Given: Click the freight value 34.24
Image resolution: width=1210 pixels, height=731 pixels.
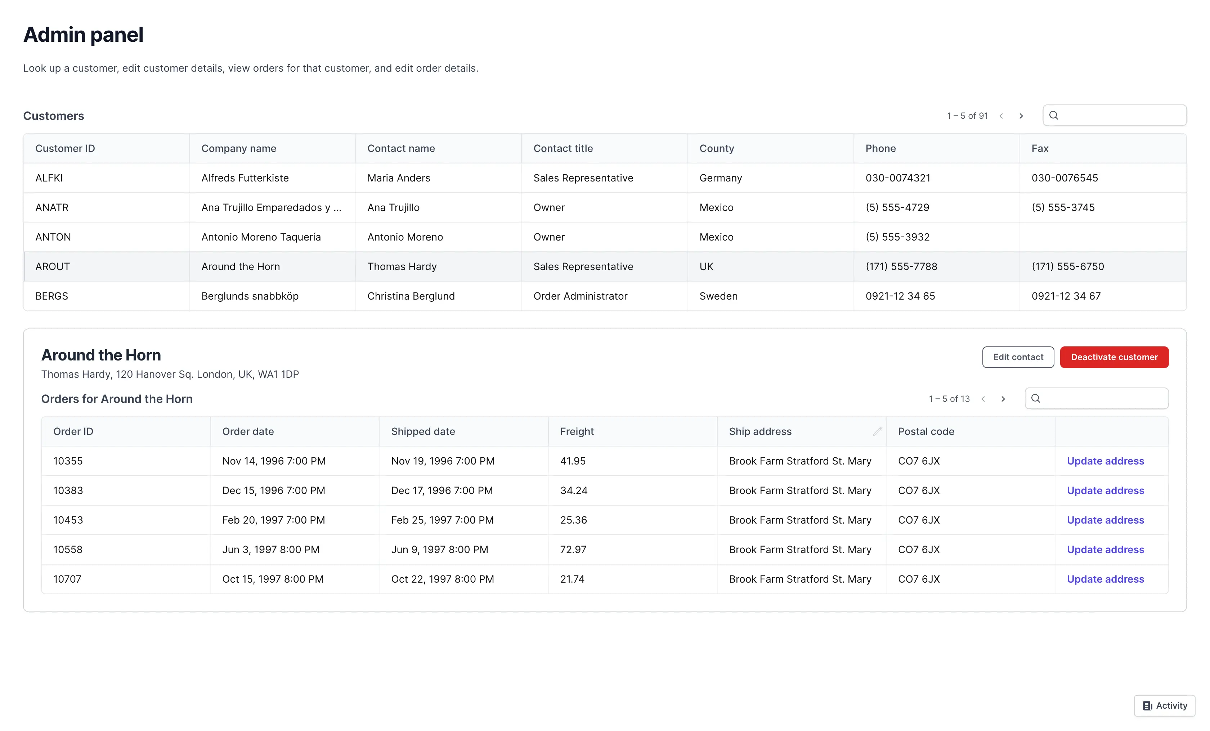Looking at the screenshot, I should pos(574,490).
